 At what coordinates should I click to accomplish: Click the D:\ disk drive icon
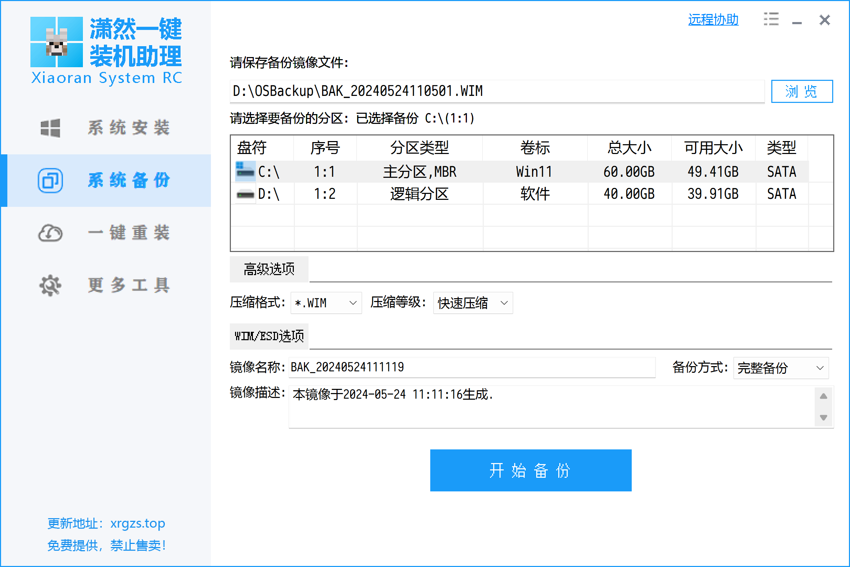pyautogui.click(x=245, y=194)
